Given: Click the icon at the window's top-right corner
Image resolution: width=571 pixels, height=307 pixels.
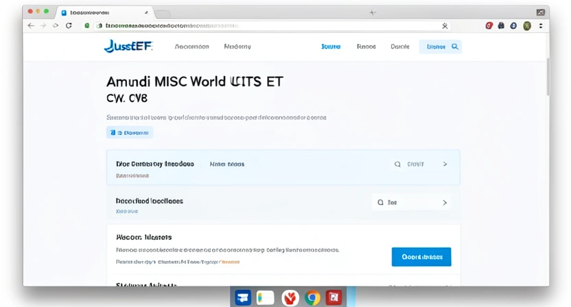Looking at the screenshot, I should [540, 12].
